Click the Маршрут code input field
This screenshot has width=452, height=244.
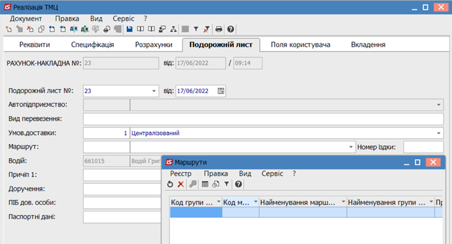[x=106, y=147]
